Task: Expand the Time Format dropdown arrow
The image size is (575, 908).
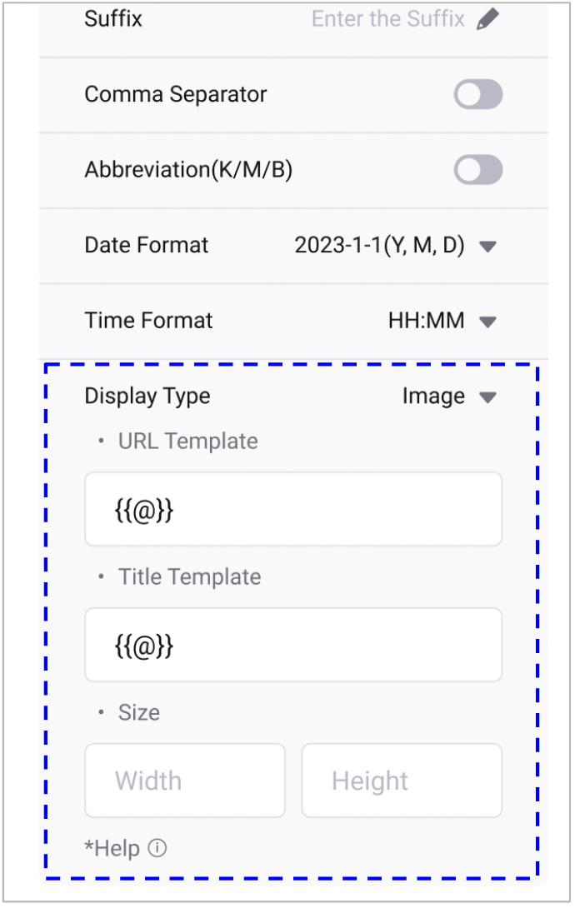Action: [x=489, y=322]
